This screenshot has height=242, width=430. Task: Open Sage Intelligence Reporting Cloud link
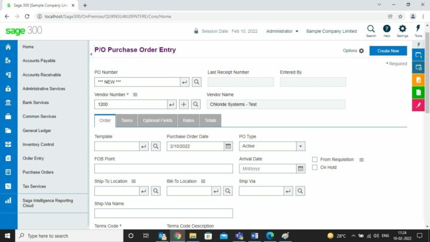coord(48,203)
